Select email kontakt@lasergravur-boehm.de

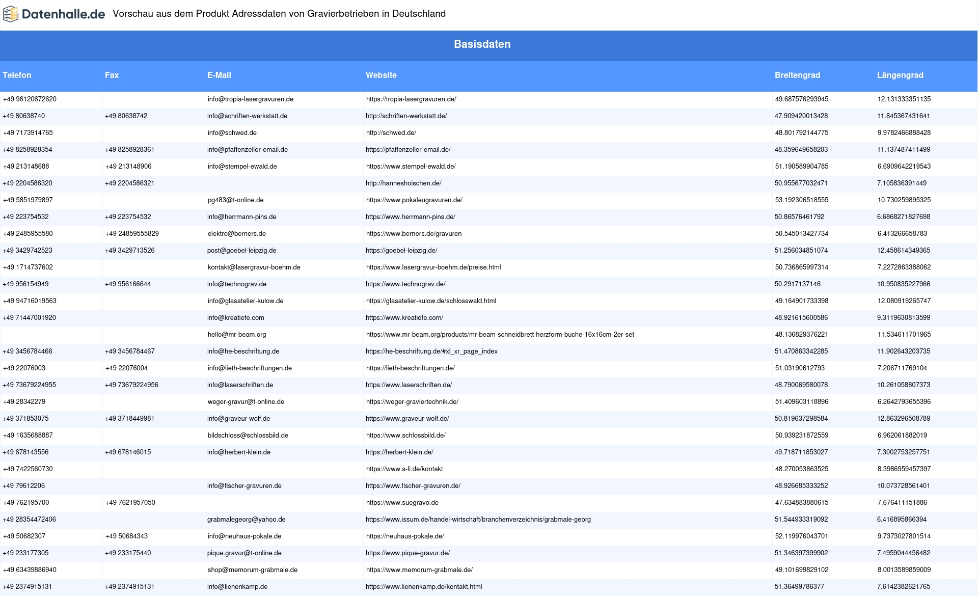click(x=254, y=267)
